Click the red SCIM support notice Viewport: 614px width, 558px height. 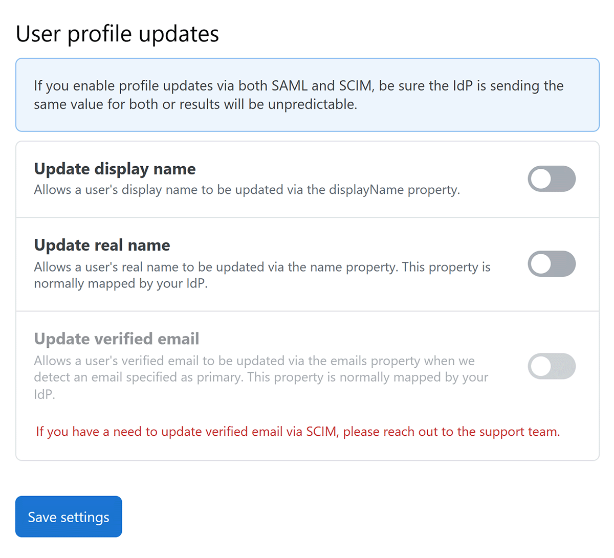[298, 432]
